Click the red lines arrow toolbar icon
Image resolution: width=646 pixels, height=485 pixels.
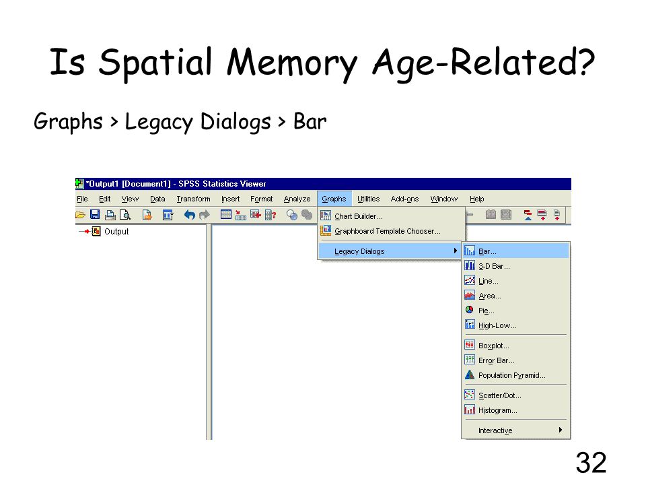coord(542,215)
